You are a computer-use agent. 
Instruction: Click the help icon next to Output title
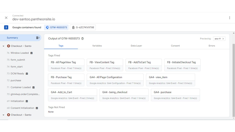point(83,39)
